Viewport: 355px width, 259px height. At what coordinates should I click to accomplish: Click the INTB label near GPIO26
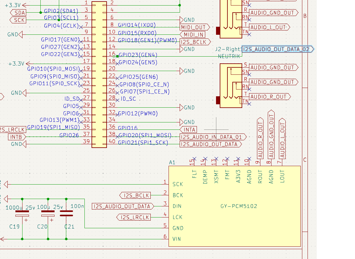17,137
